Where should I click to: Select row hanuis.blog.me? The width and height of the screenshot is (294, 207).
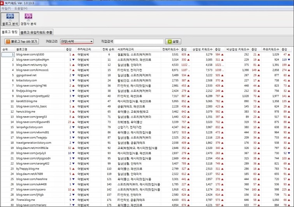pos(146,111)
